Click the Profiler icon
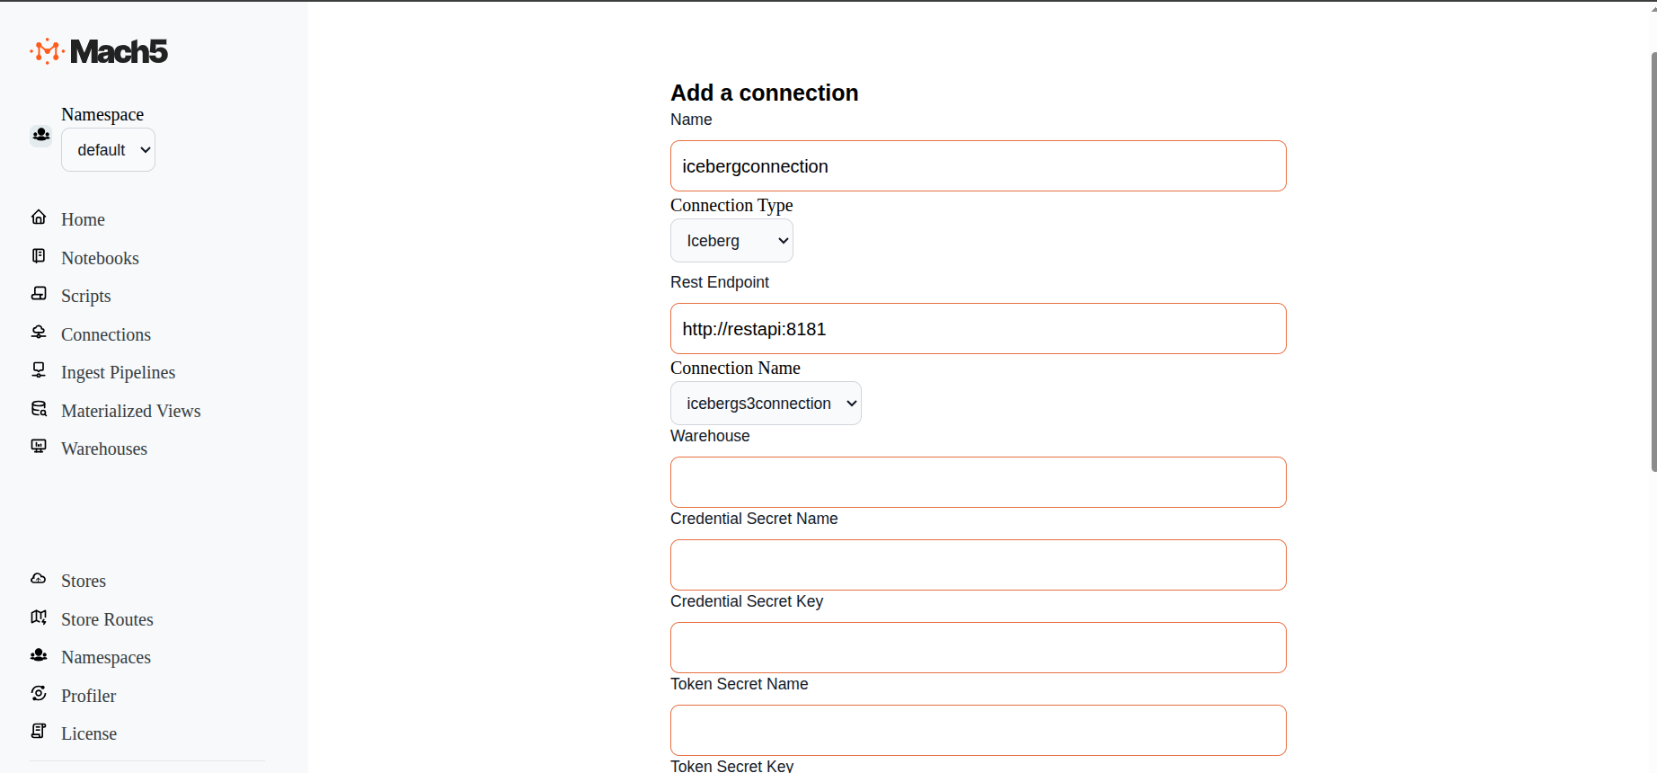1657x773 pixels. [39, 694]
